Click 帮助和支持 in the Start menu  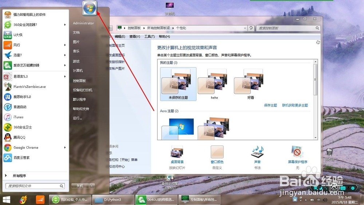pyautogui.click(x=81, y=109)
